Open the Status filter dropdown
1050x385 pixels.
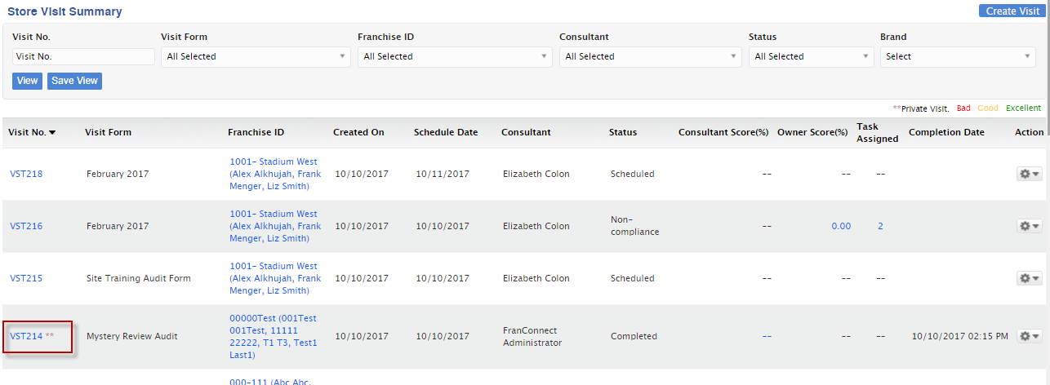(x=811, y=56)
